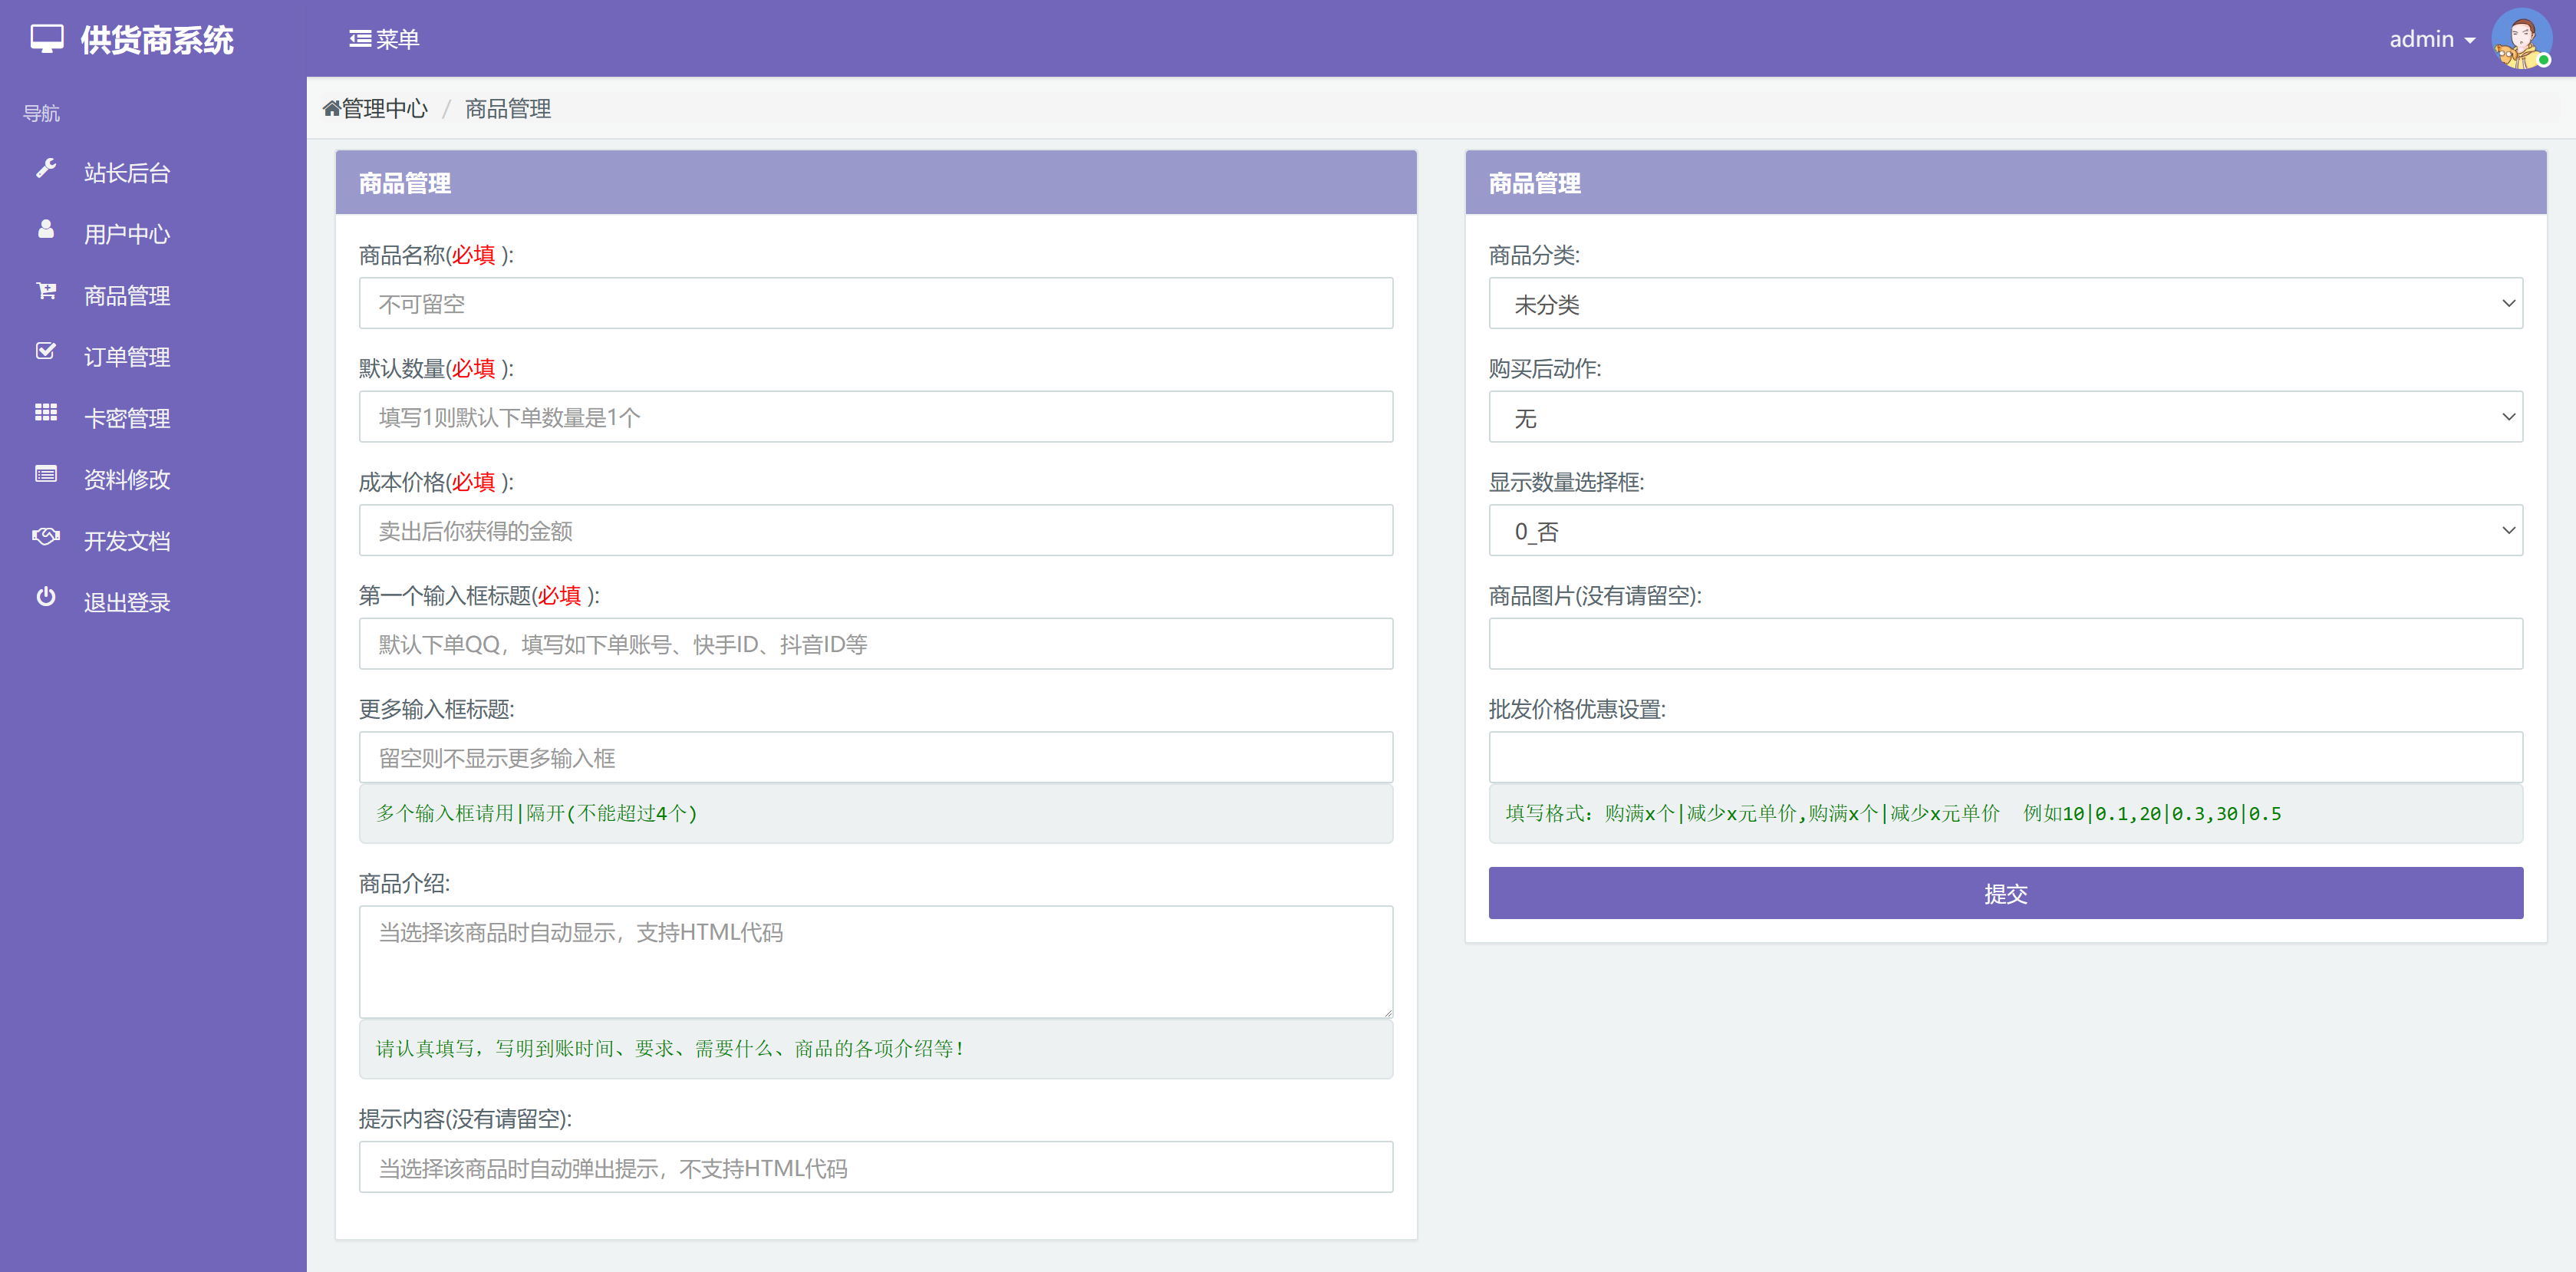
Task: Click the textarea resize handle of 商品介绍
Action: (x=1387, y=1012)
